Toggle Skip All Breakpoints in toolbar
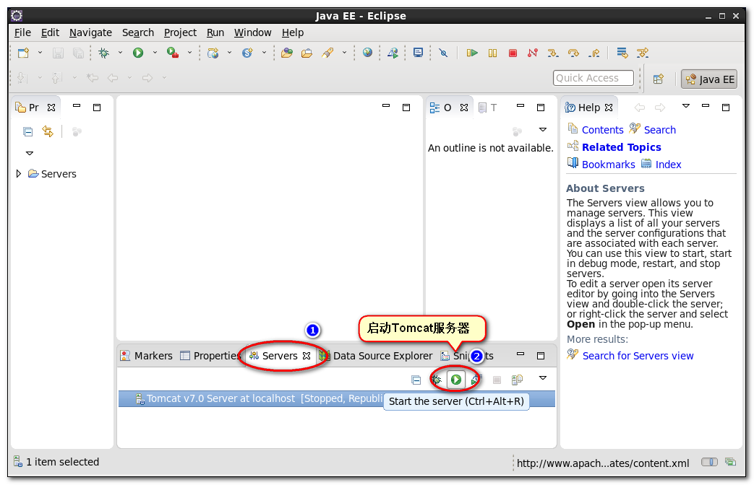754x485 pixels. (x=443, y=53)
